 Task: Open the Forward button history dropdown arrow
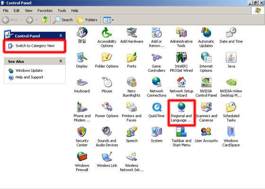[x=37, y=20]
